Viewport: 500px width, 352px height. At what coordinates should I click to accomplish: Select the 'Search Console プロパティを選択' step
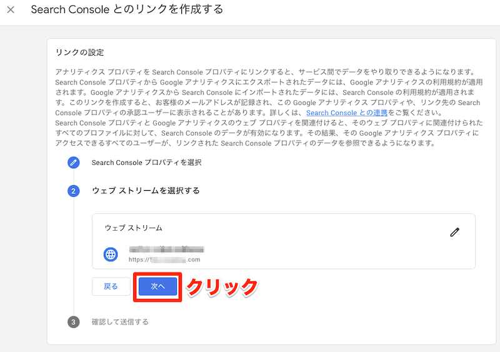click(x=146, y=163)
